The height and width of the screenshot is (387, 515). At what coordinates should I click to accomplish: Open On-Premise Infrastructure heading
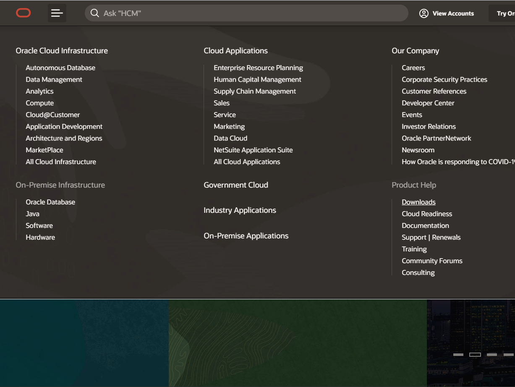click(60, 185)
